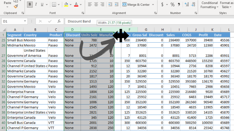This screenshot has width=234, height=131.
Task: Apply accounting dollar format
Action: [x=163, y=4]
